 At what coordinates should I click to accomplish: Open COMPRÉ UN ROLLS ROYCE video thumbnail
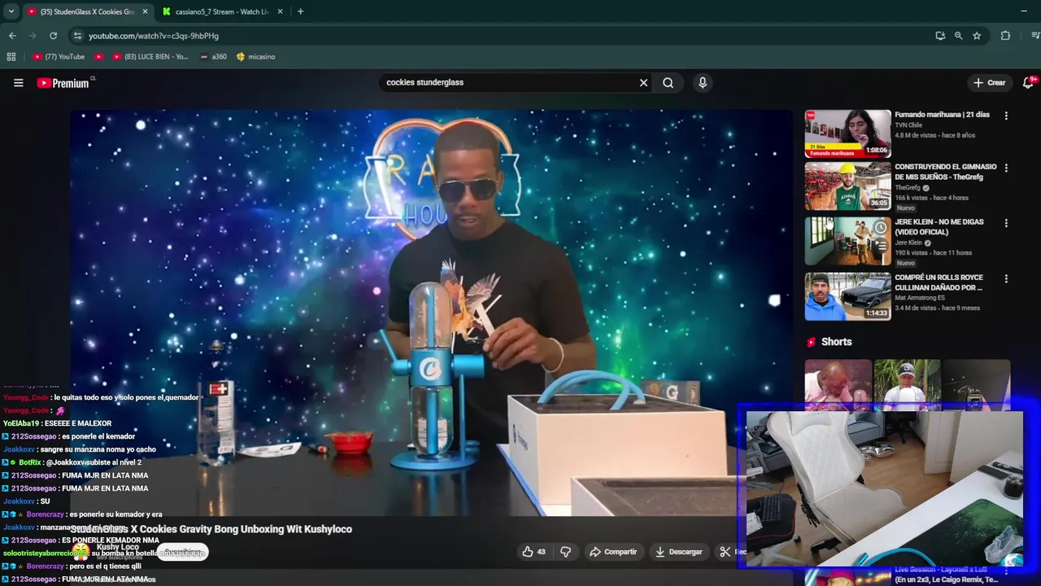[847, 295]
